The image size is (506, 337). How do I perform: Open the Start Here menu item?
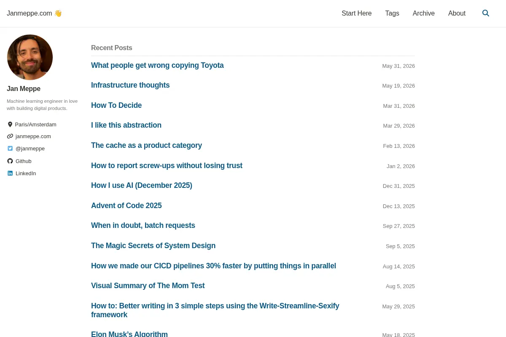click(357, 13)
